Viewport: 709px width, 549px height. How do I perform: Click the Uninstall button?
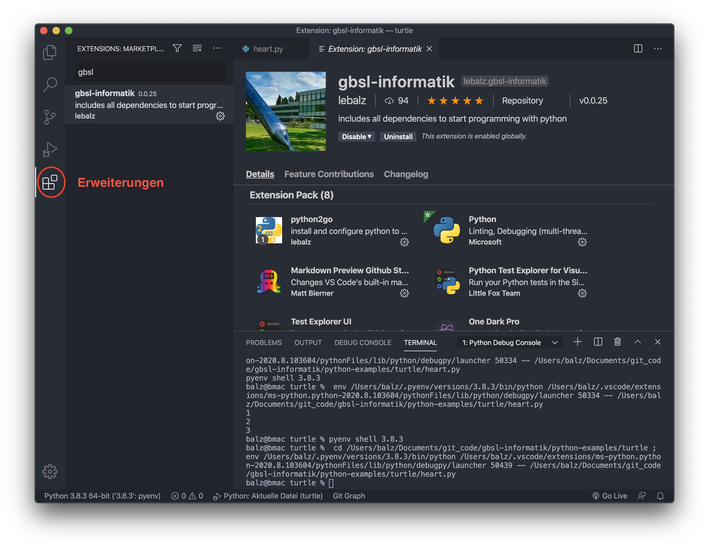click(x=398, y=137)
